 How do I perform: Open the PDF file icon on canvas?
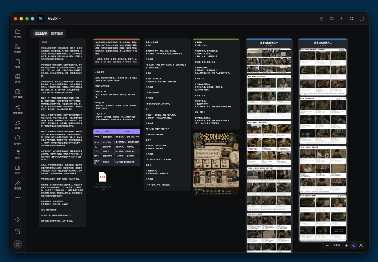click(102, 177)
